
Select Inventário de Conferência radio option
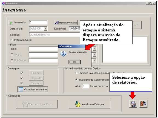pyautogui.click(x=77, y=79)
